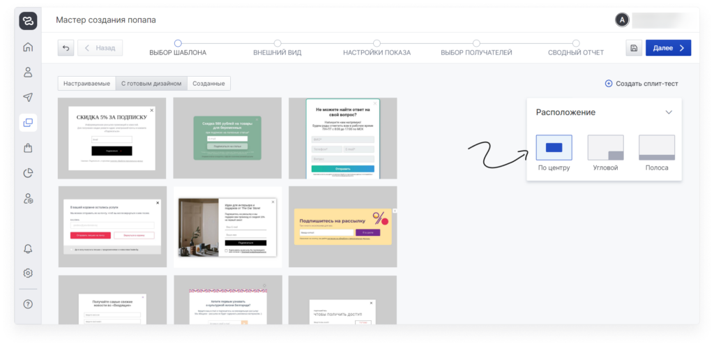Open settings via the gear icon
This screenshot has width=714, height=346.
(28, 273)
